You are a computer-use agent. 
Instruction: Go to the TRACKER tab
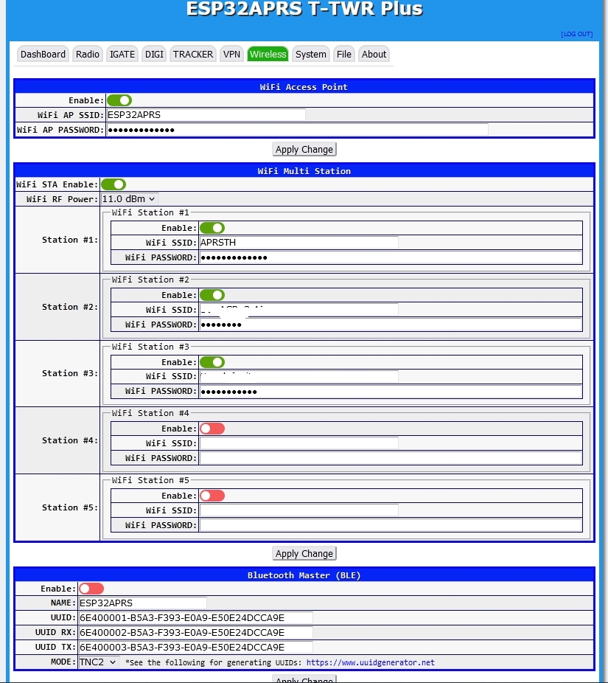pos(193,54)
